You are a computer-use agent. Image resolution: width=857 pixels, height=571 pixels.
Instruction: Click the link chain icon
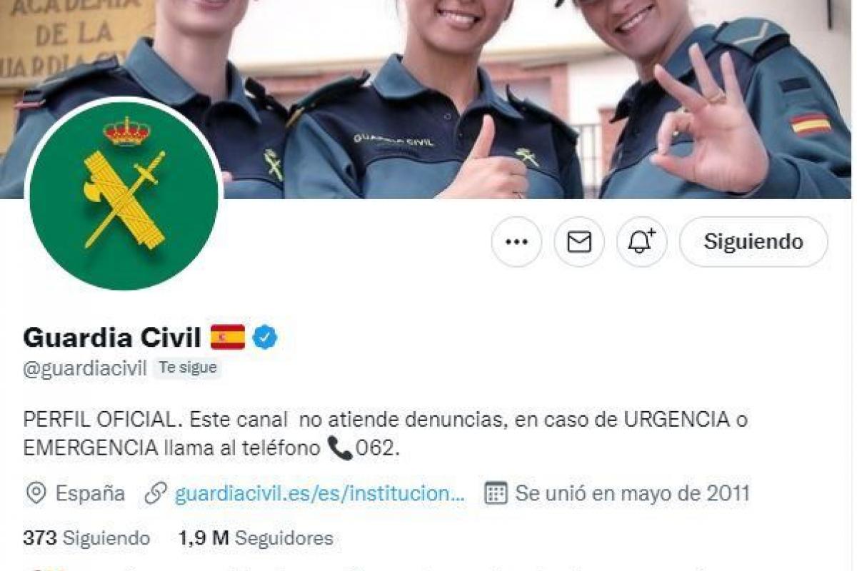point(156,493)
